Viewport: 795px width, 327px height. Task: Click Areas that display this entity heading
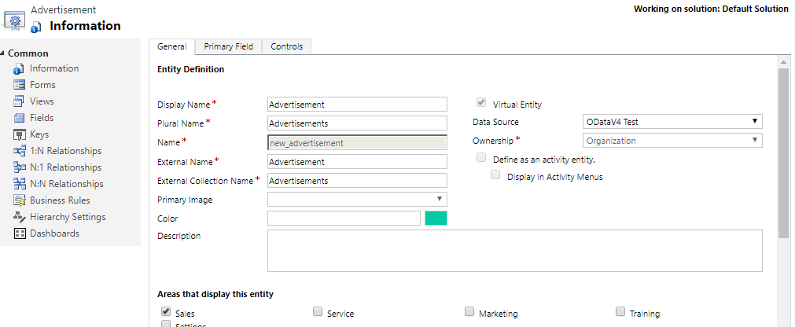click(x=215, y=294)
